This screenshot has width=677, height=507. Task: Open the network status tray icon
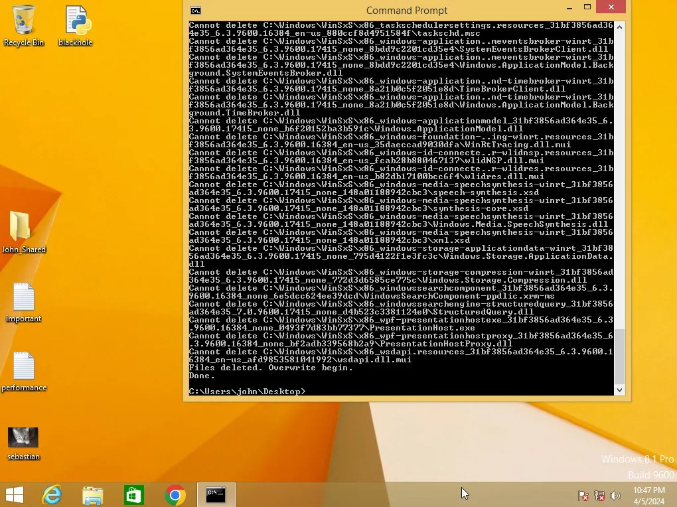pos(599,496)
